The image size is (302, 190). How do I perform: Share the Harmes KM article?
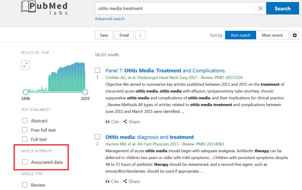(x=132, y=181)
